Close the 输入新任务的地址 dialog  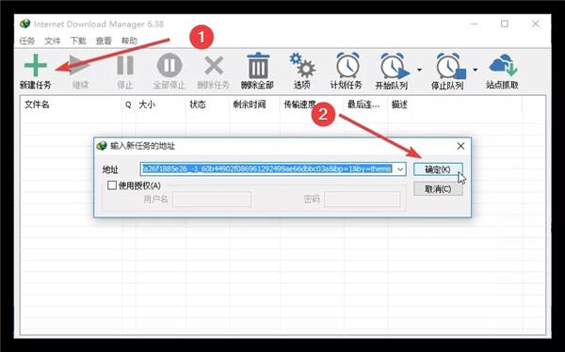[x=460, y=146]
